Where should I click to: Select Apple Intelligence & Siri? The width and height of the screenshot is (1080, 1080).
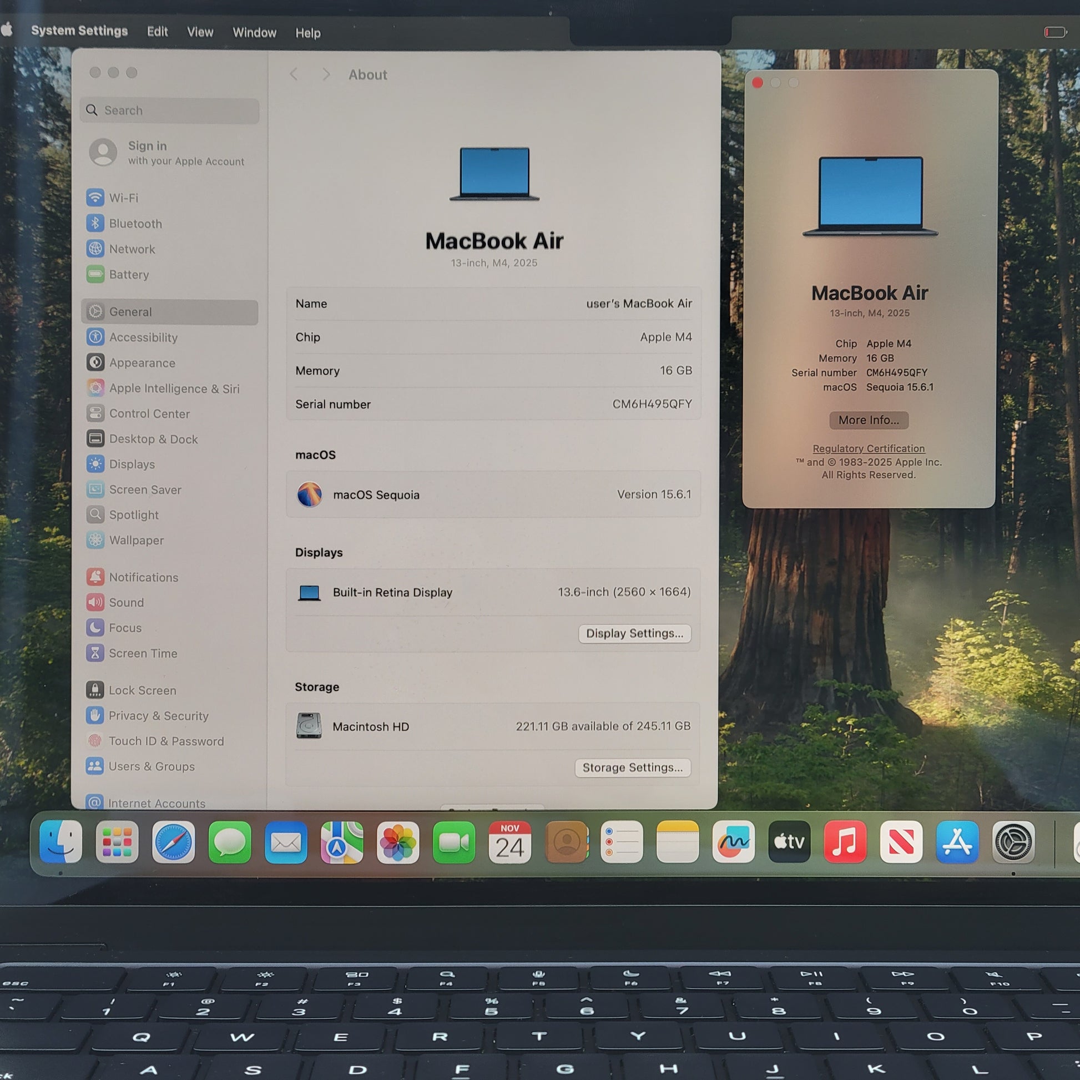pos(173,388)
